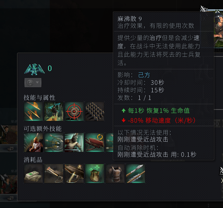Select the lower-left red-robed unit card
Viewport: 223px width, 208px height.
click(9, 185)
